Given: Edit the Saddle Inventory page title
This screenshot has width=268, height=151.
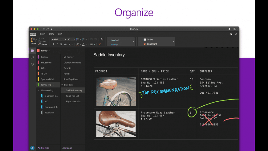Looking at the screenshot, I should pos(109,55).
